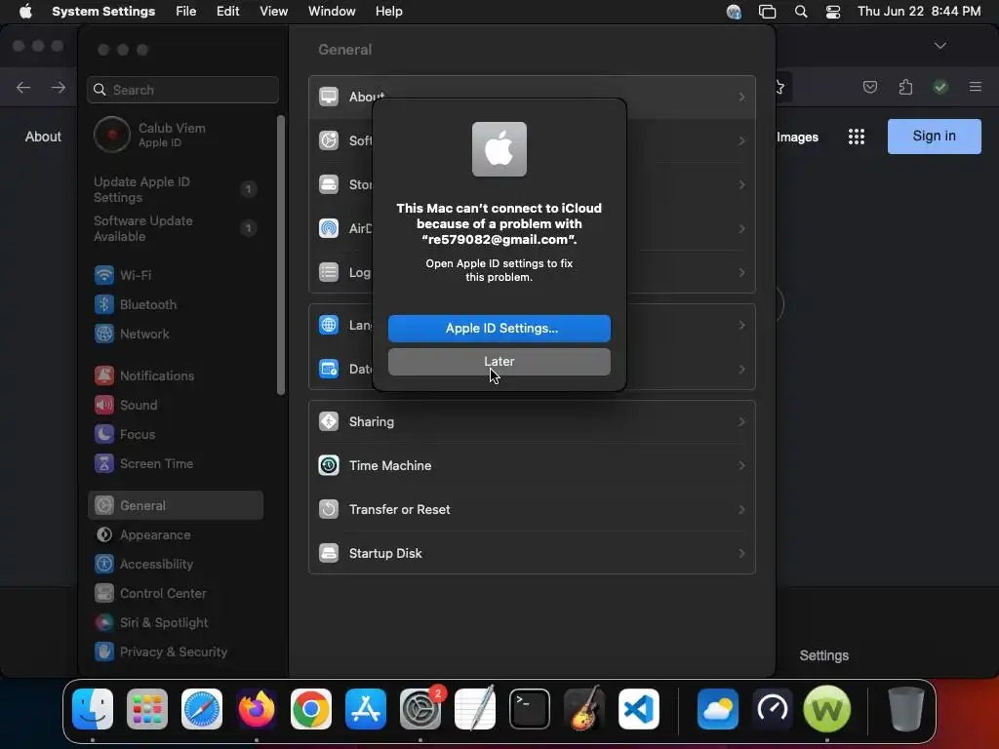Click the AirDrop row chevron

click(741, 228)
